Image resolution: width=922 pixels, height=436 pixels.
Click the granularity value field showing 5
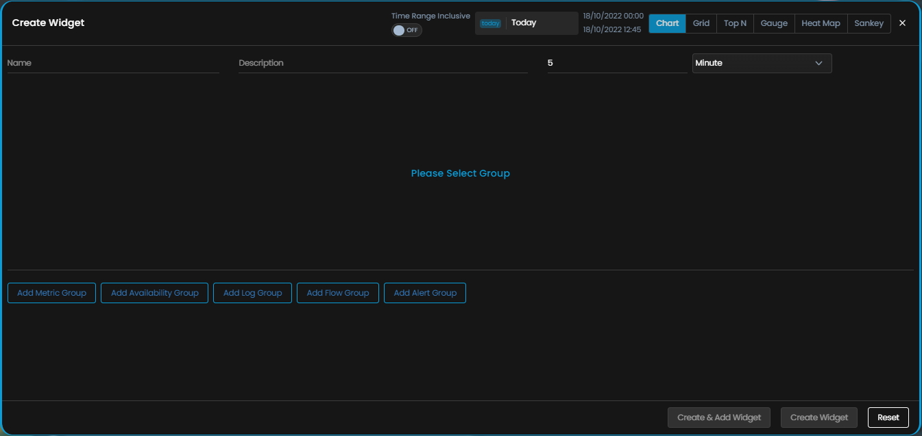[x=616, y=63]
